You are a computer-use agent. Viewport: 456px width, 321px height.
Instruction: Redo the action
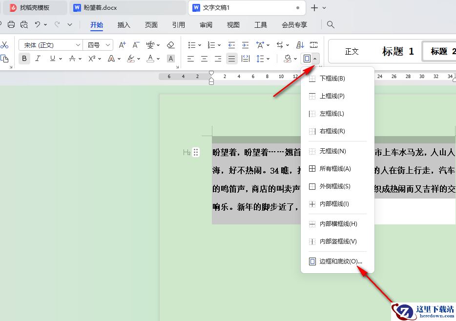[57, 24]
